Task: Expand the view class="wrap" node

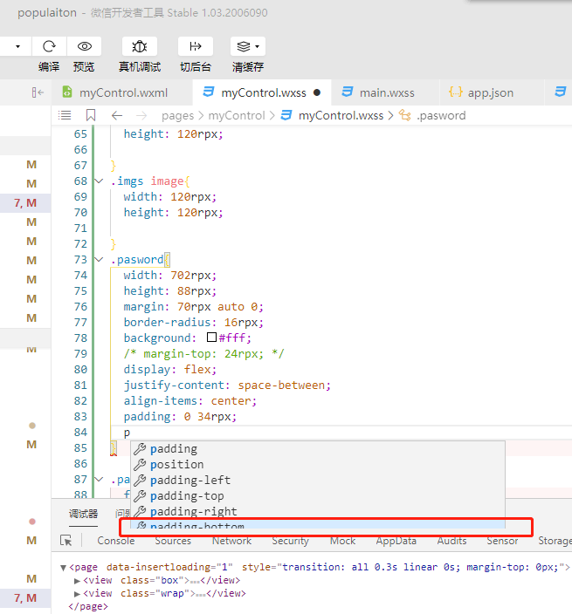Action: tap(77, 594)
